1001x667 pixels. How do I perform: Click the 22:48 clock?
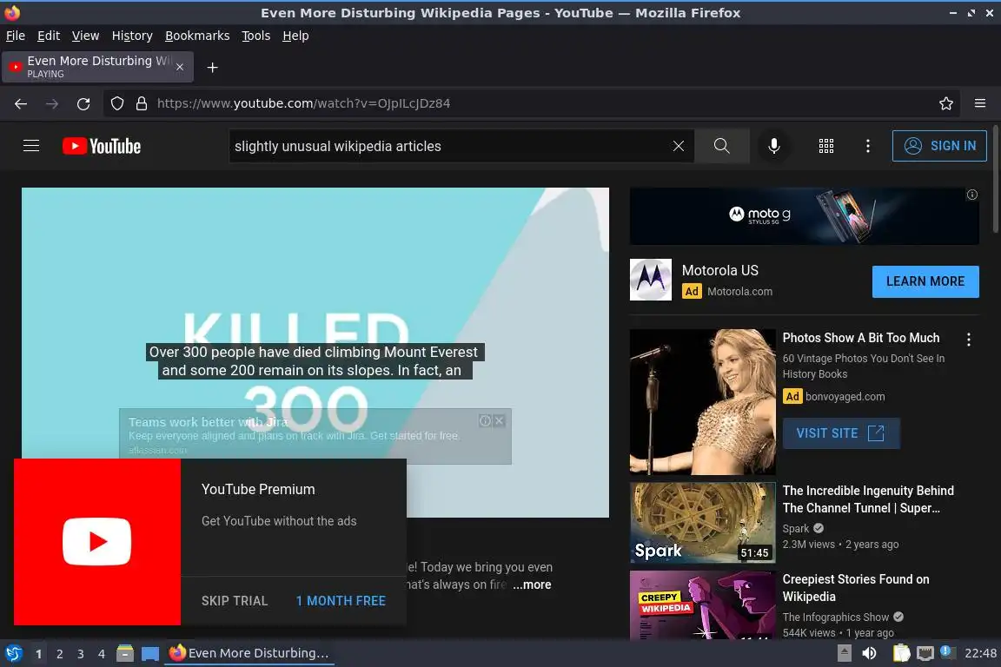tap(980, 653)
